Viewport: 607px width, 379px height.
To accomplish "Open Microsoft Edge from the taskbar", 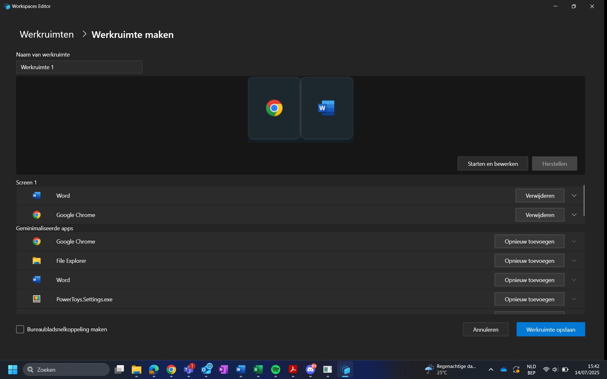I will tap(154, 370).
